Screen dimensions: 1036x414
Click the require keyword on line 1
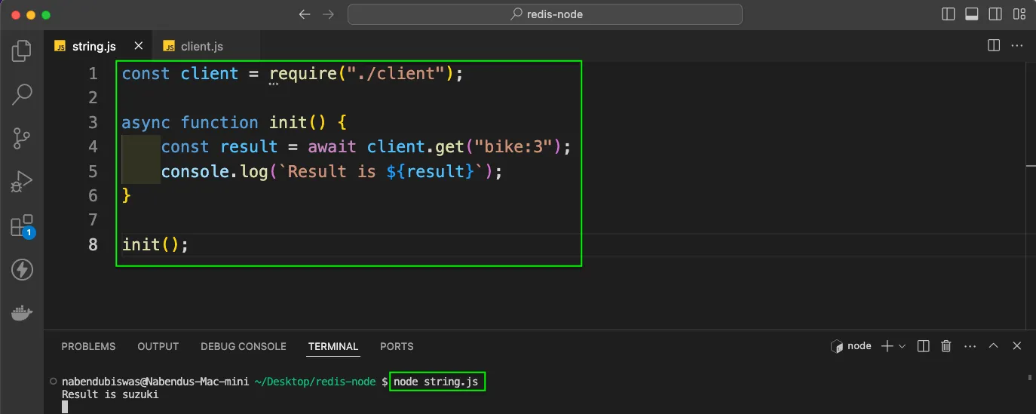(303, 74)
